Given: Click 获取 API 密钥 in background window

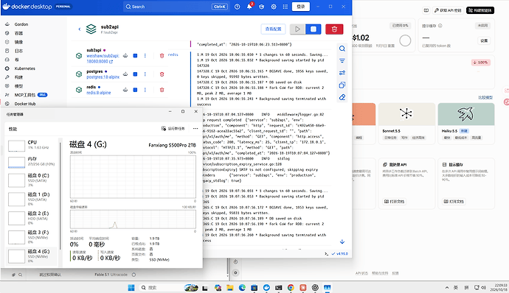Looking at the screenshot, I should [x=448, y=10].
